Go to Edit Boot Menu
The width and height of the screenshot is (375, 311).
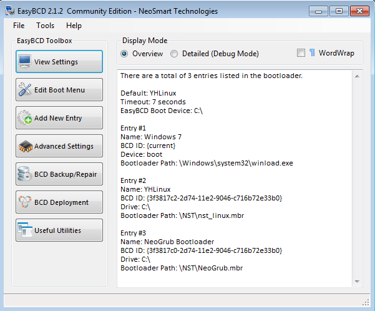(59, 89)
